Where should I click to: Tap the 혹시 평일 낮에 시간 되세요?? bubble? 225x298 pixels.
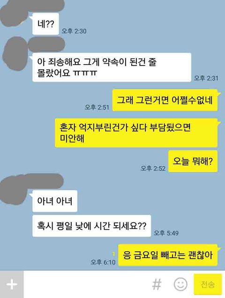tap(92, 226)
